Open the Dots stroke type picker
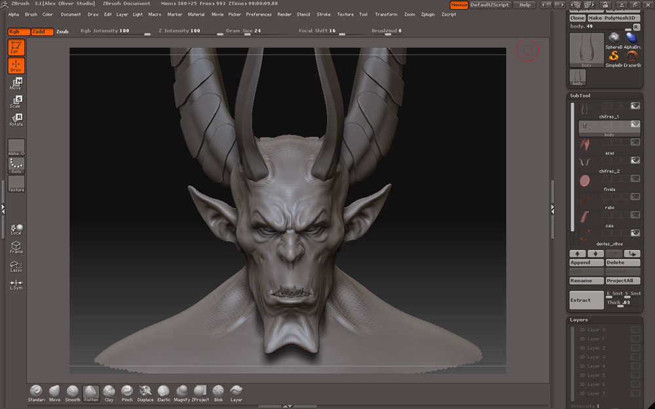The height and width of the screenshot is (409, 655). point(16,166)
